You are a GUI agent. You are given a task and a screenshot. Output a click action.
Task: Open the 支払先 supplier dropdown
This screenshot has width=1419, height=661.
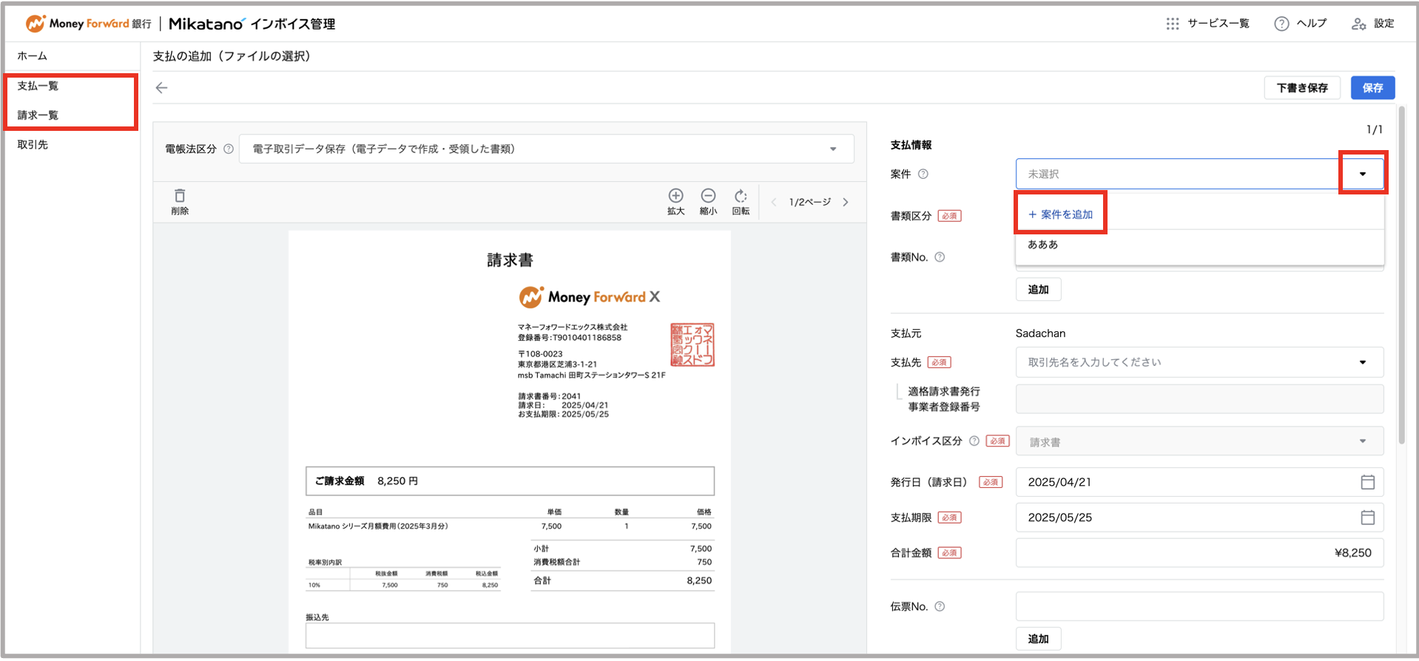pos(1199,362)
